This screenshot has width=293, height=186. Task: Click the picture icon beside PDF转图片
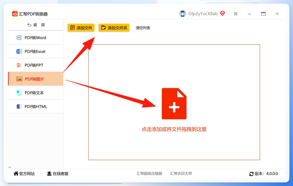tap(19, 79)
